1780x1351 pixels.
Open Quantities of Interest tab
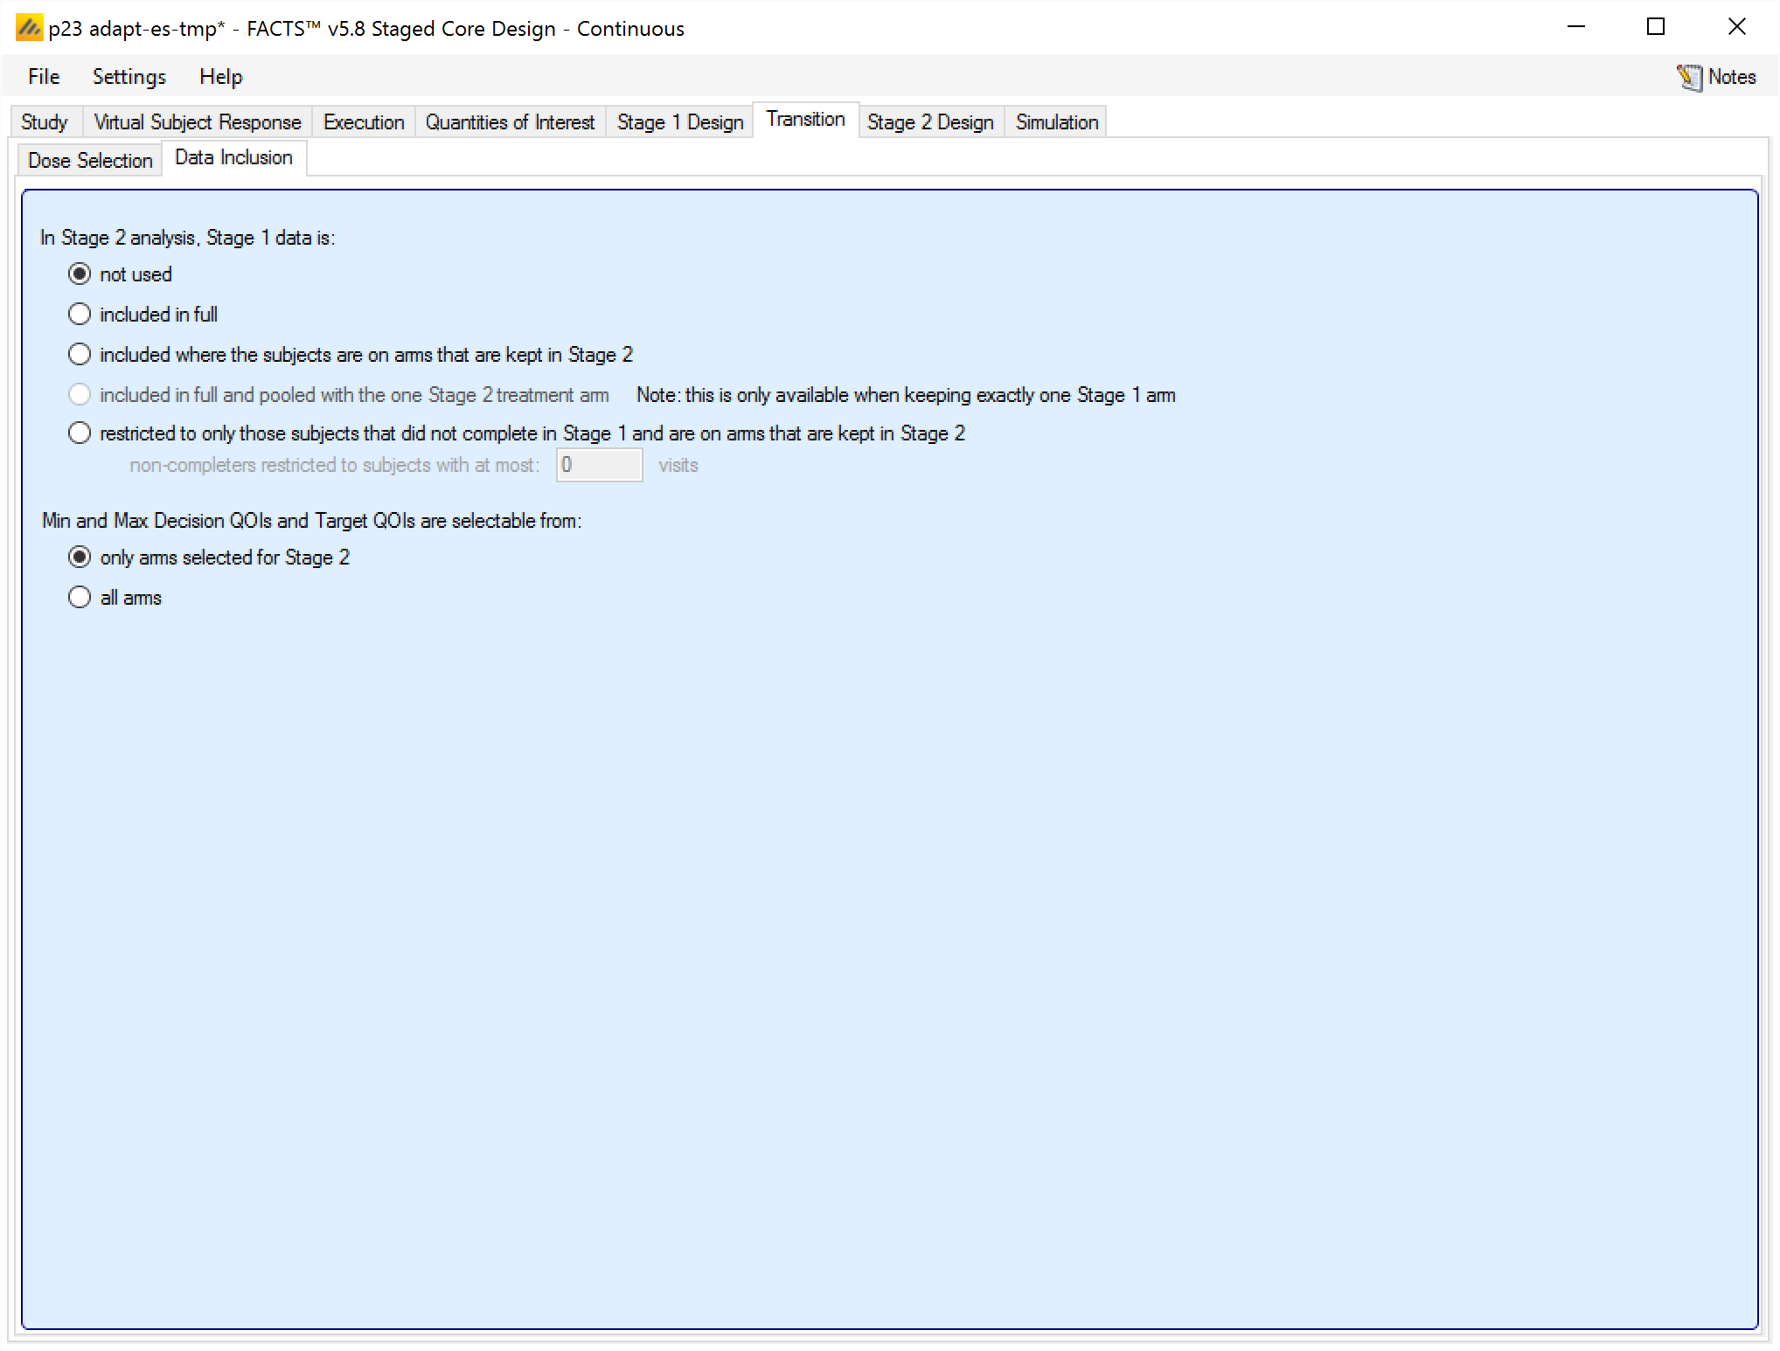coord(510,122)
